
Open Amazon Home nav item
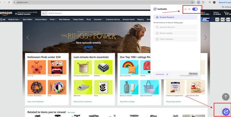[x=128, y=19]
